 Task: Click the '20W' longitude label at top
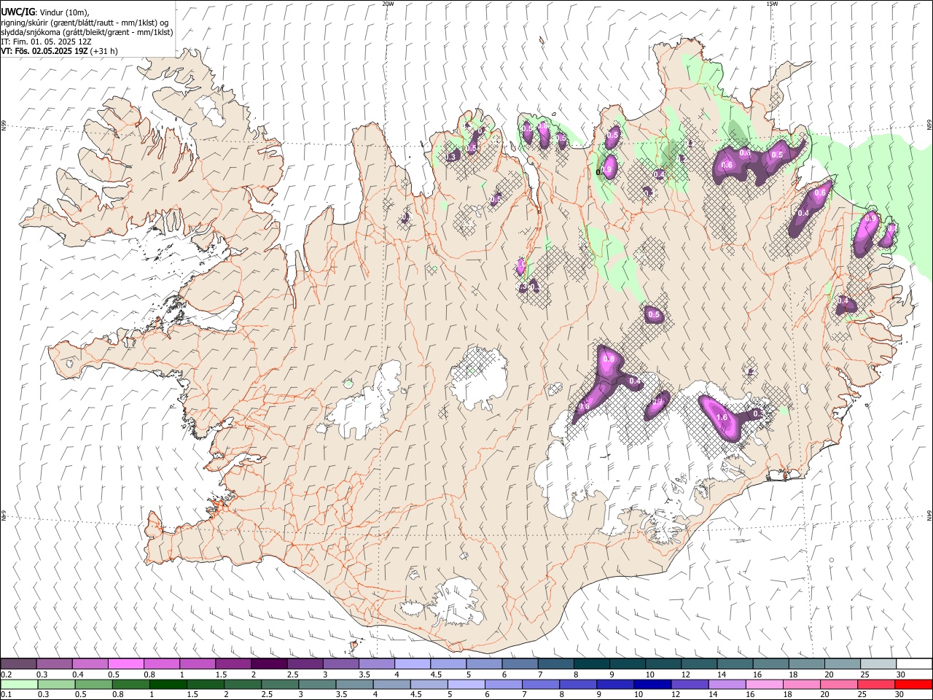click(388, 4)
